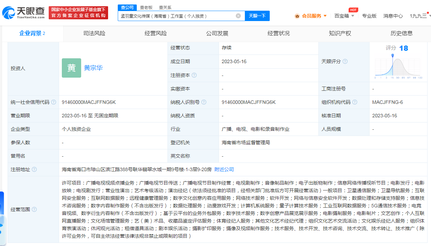
Task: Click the 人员规模 label
Action: (x=331, y=129)
